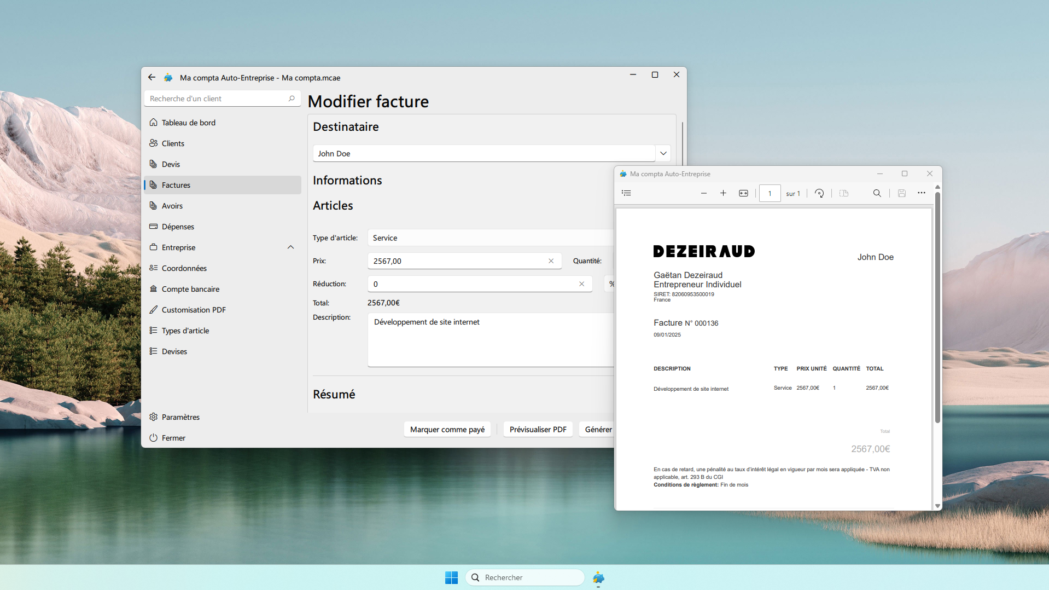Select the Factures menu entry
Image resolution: width=1049 pixels, height=590 pixels.
[x=175, y=184]
